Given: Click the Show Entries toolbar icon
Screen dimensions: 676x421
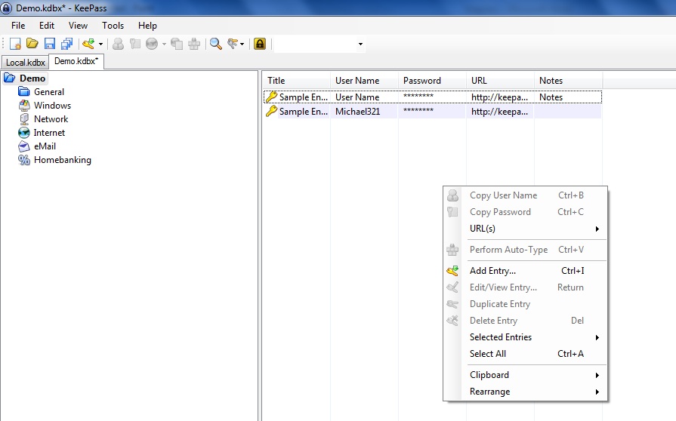Looking at the screenshot, I should pos(233,44).
